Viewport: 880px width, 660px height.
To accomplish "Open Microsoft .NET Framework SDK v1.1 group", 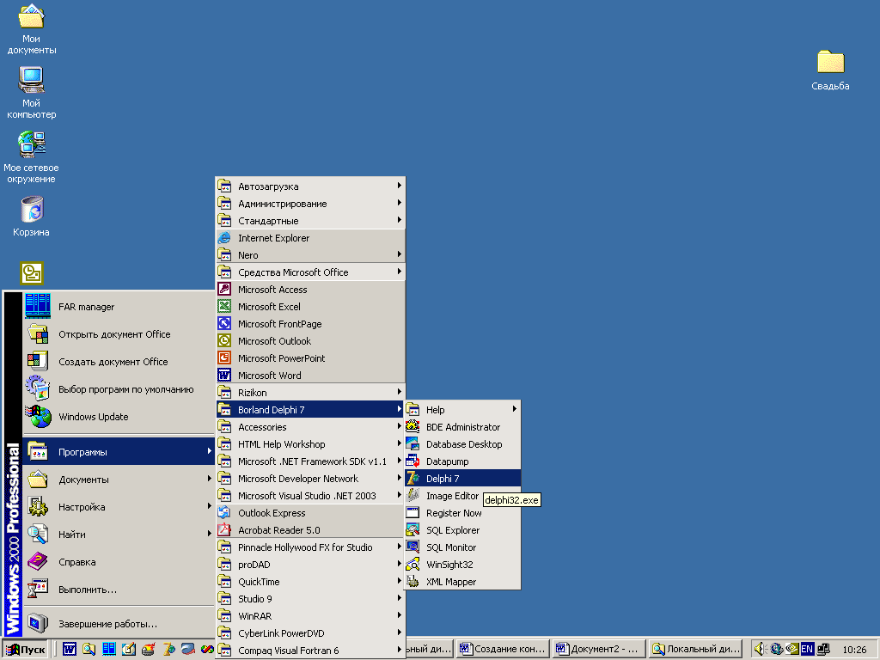I will point(310,461).
